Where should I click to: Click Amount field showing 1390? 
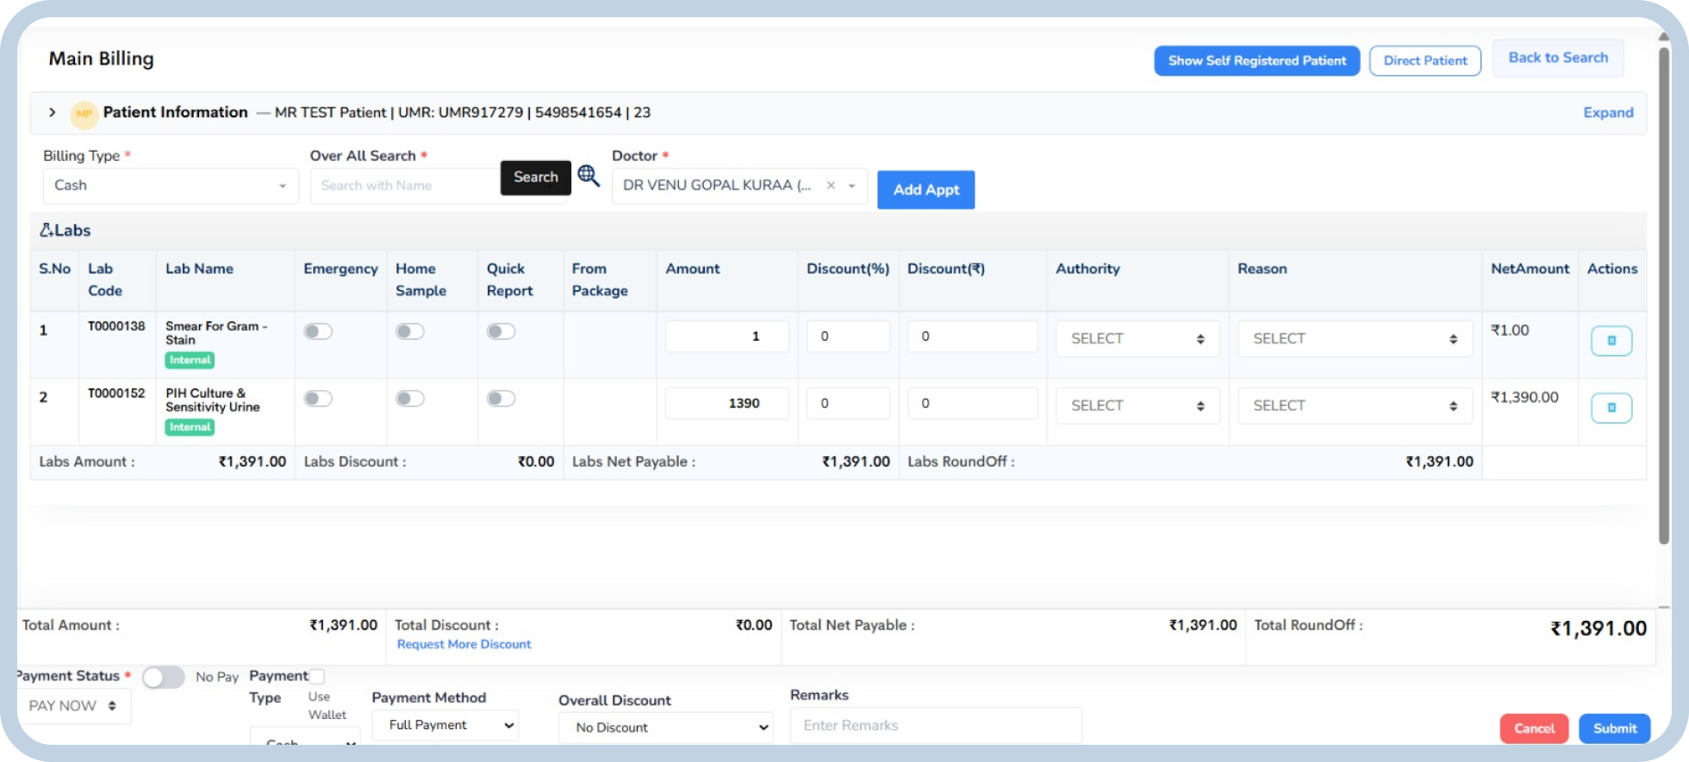tap(726, 403)
